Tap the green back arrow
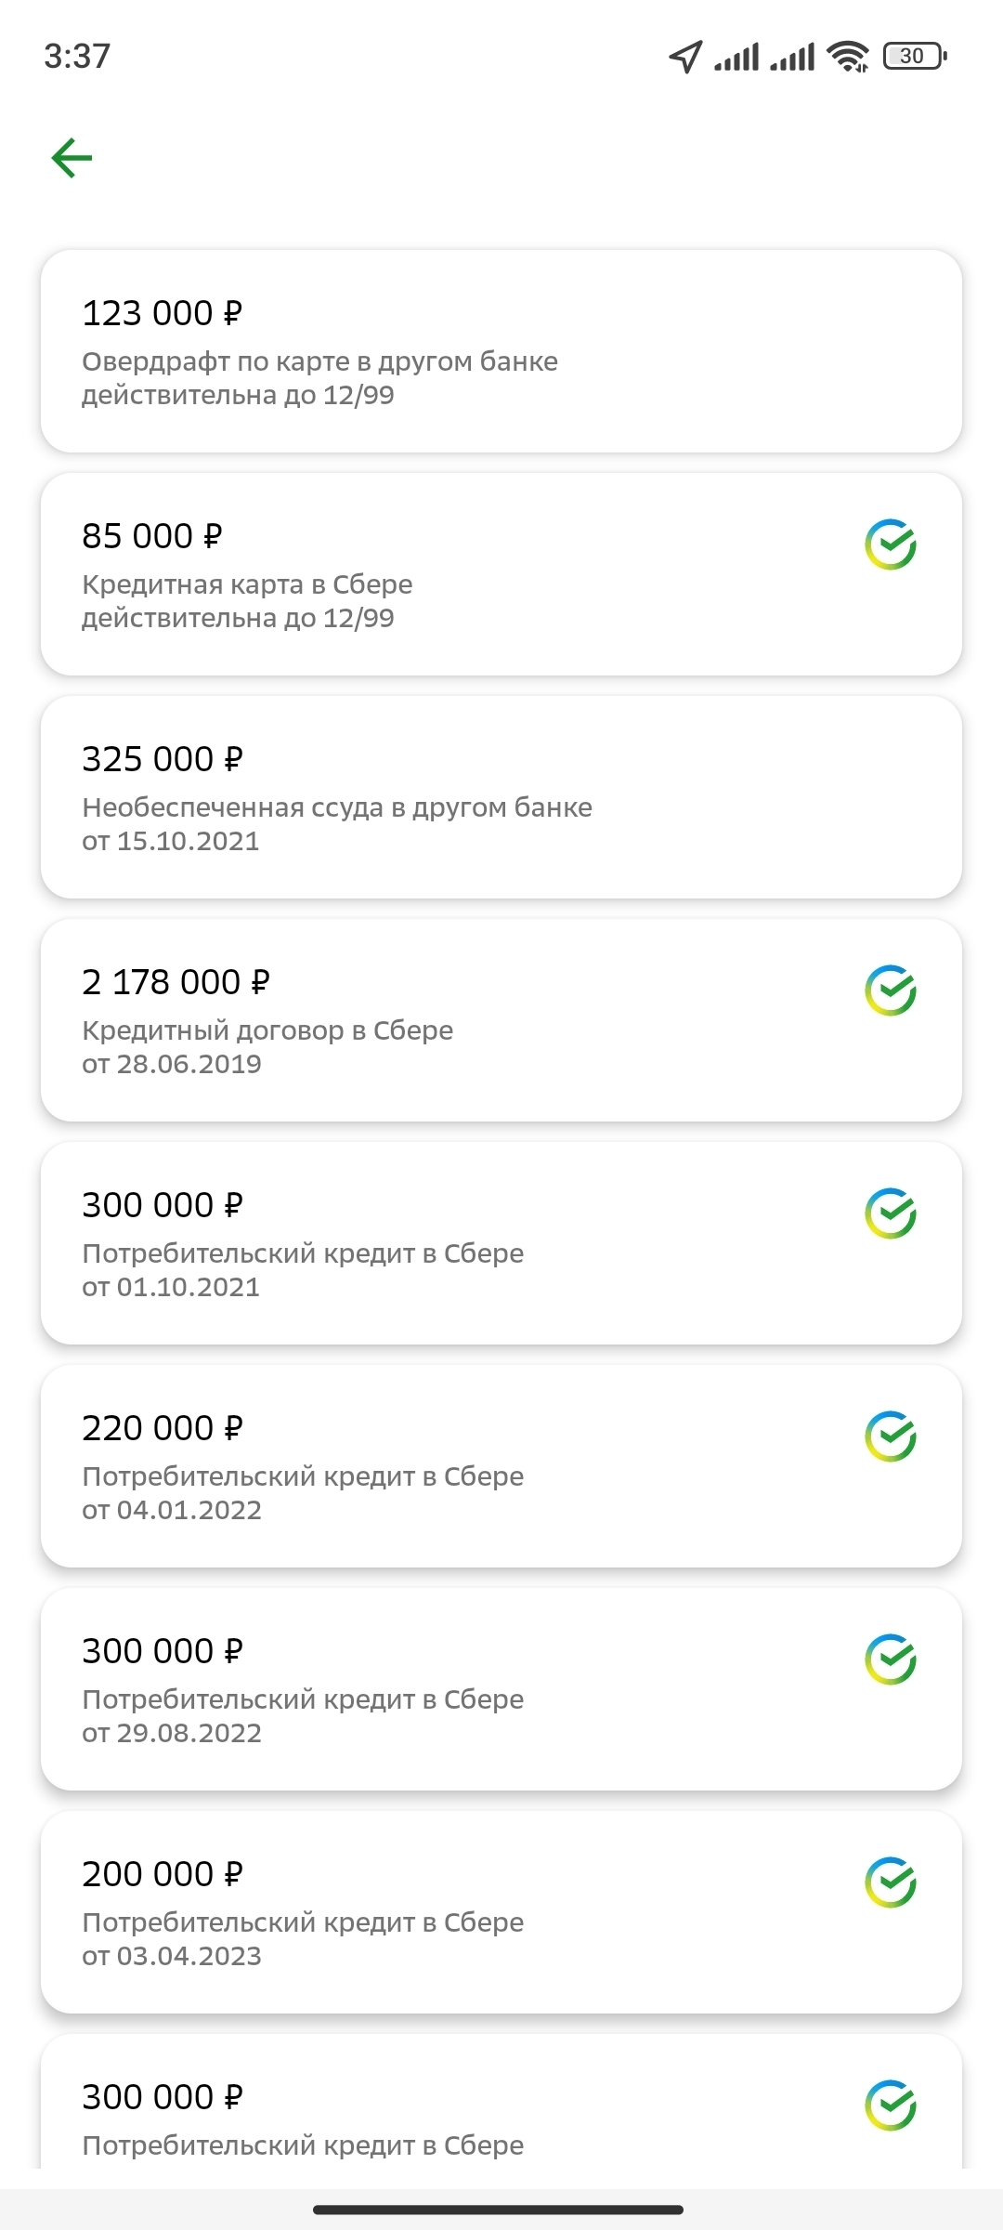 [x=72, y=157]
